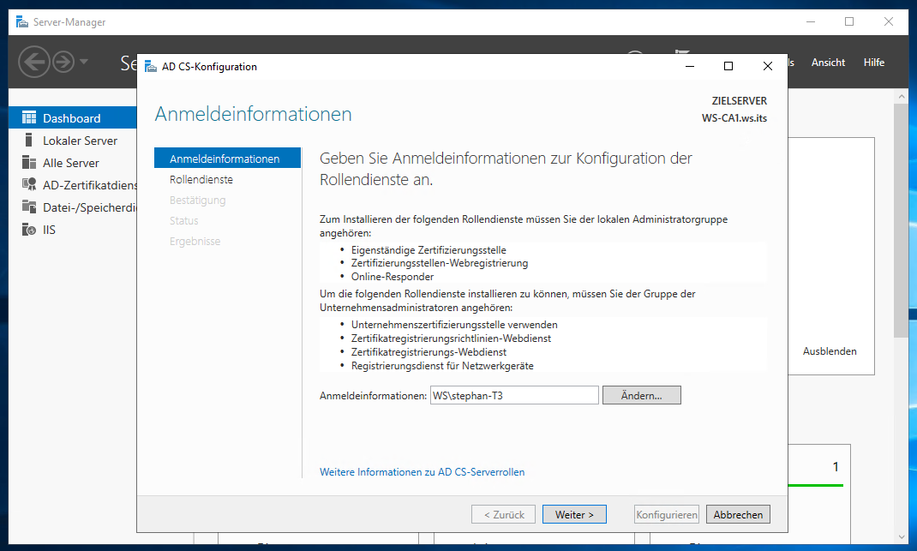Click the scrollbar down arrow in Server-Manager
This screenshot has width=917, height=551.
point(901,537)
